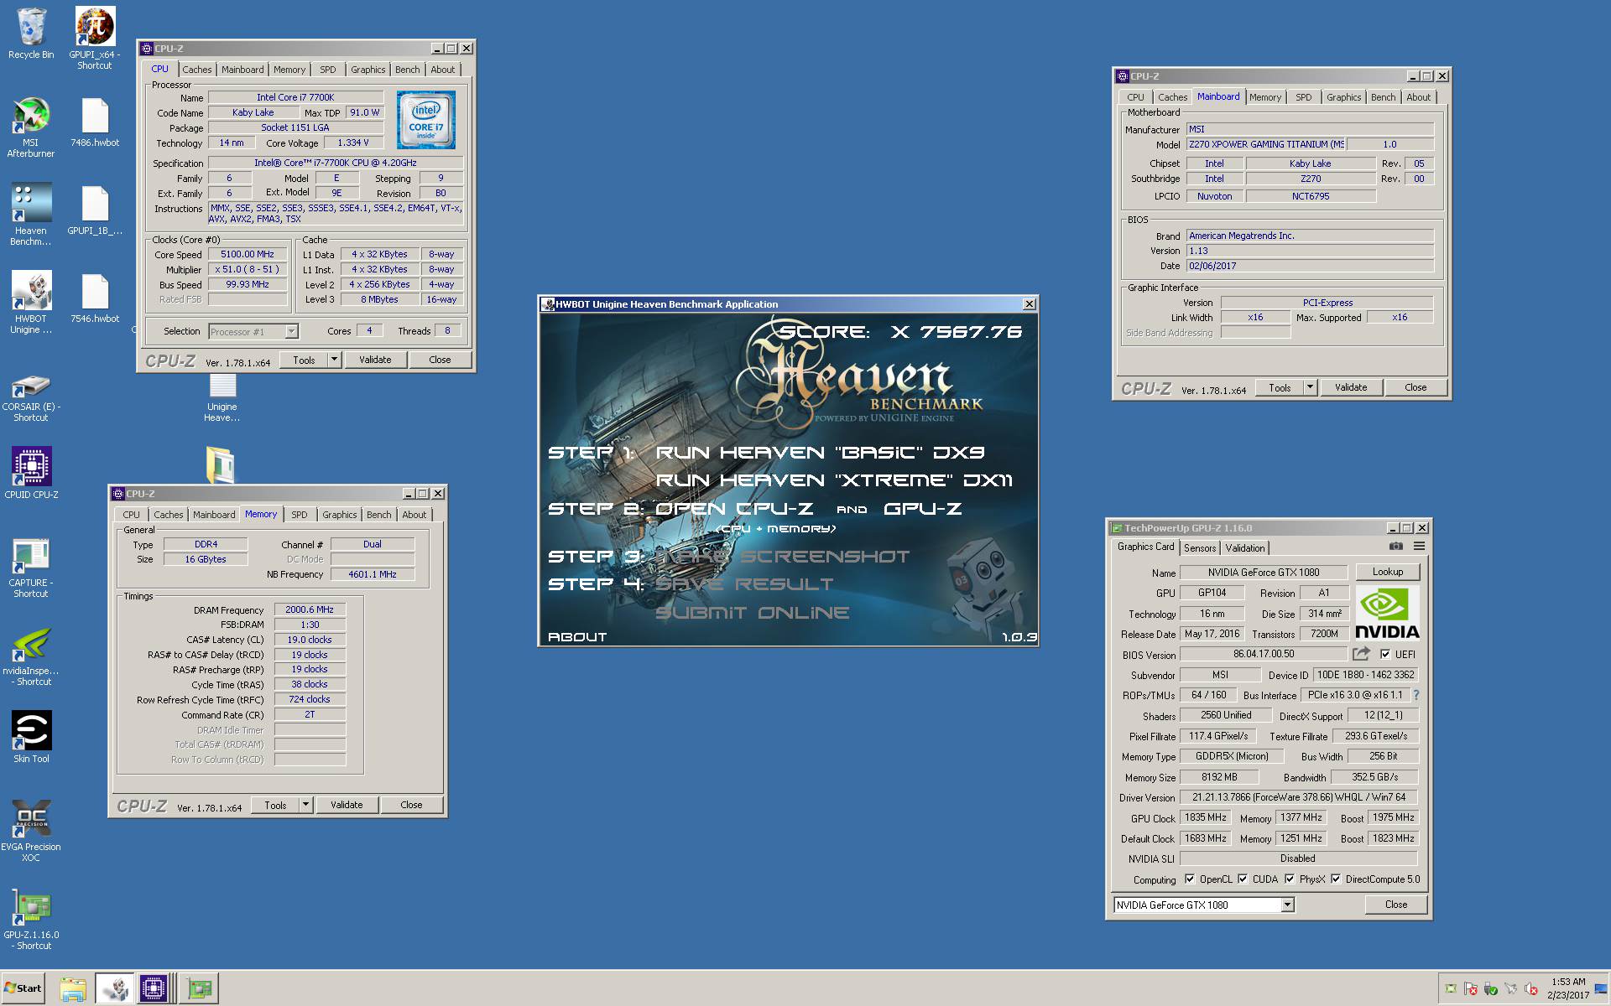The height and width of the screenshot is (1006, 1611).
Task: Launch the EVGA Precision XOC icon
Action: coord(31,830)
